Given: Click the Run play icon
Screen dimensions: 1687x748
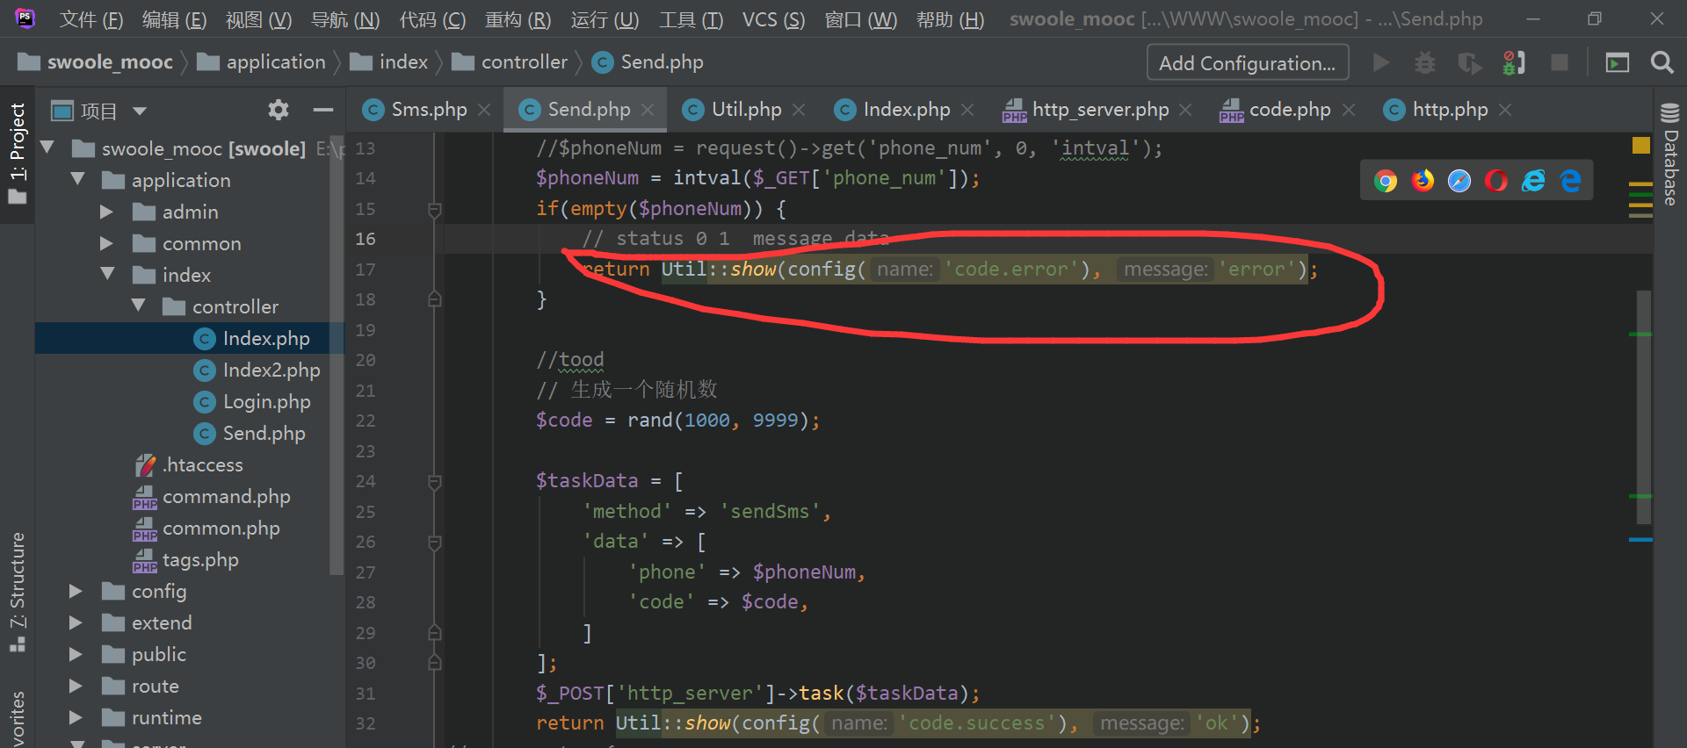Looking at the screenshot, I should click(1381, 62).
